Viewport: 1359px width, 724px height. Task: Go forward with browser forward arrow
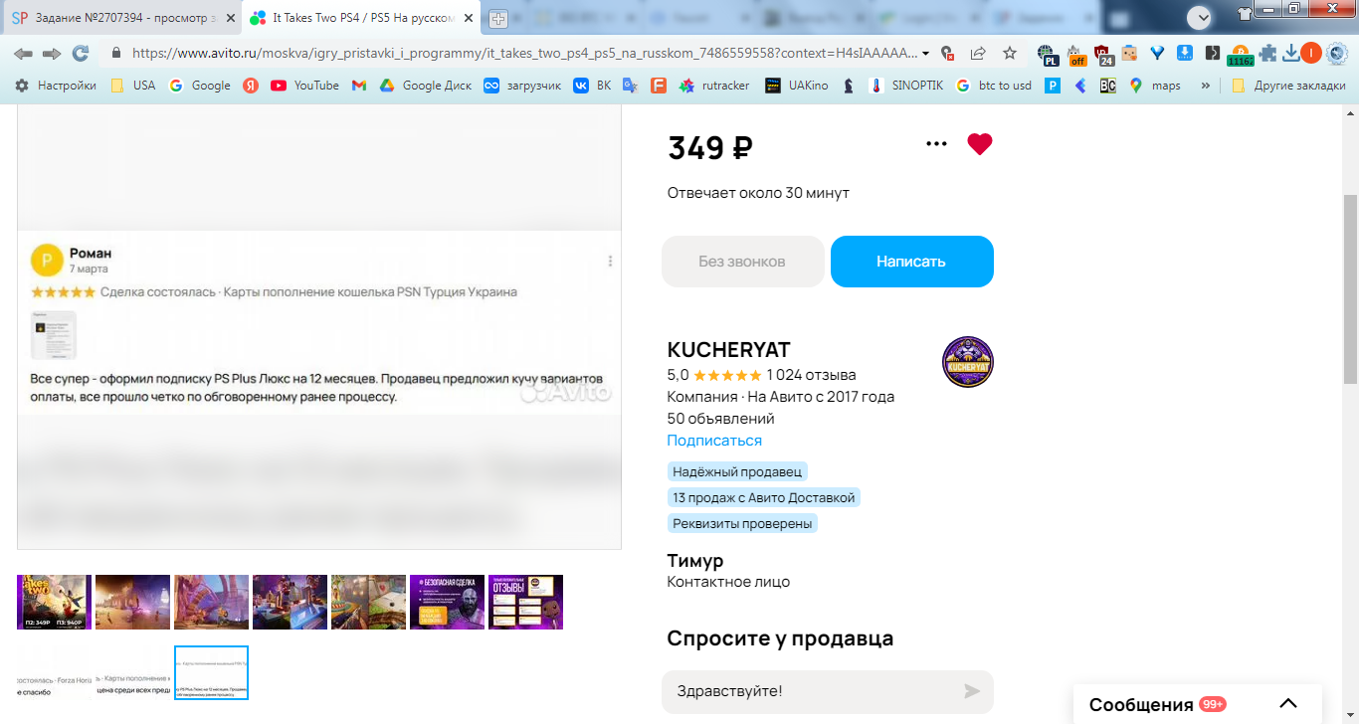tap(52, 53)
